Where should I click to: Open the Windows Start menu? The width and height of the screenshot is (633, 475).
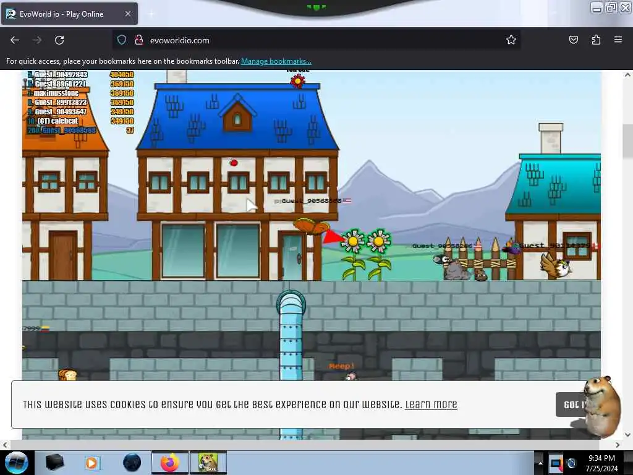click(16, 463)
